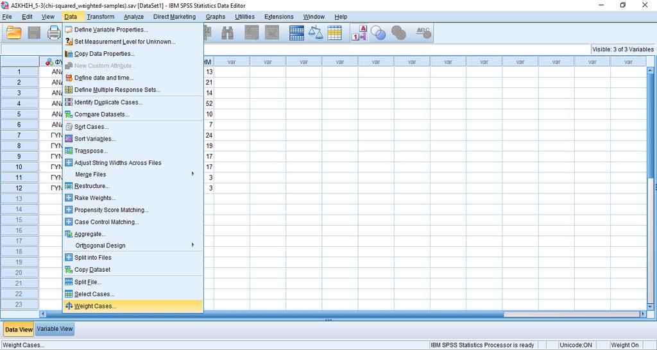
Task: Choose Propensity Score Matching entry
Action: click(133, 210)
